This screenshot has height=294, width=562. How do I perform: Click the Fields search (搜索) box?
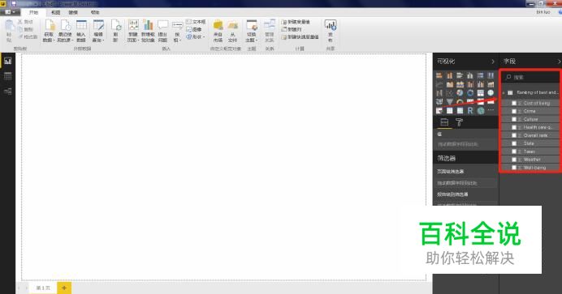531,77
